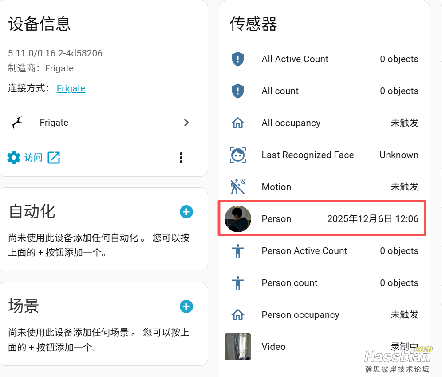
Task: Click the plus button to add a scene
Action: pyautogui.click(x=186, y=306)
